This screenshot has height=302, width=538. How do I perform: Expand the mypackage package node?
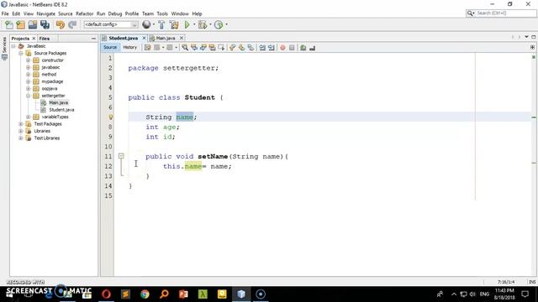28,81
